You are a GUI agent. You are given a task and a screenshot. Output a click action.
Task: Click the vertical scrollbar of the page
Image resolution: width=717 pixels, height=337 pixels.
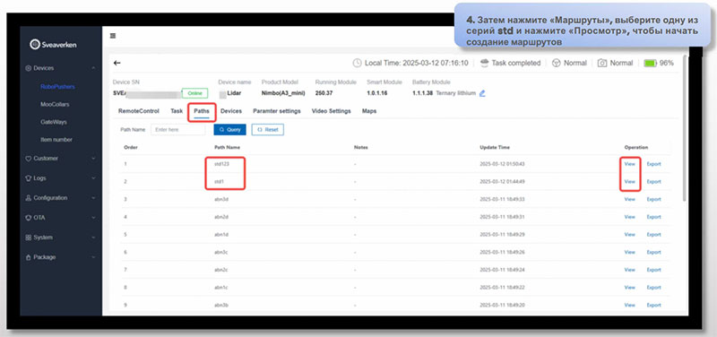click(x=684, y=128)
